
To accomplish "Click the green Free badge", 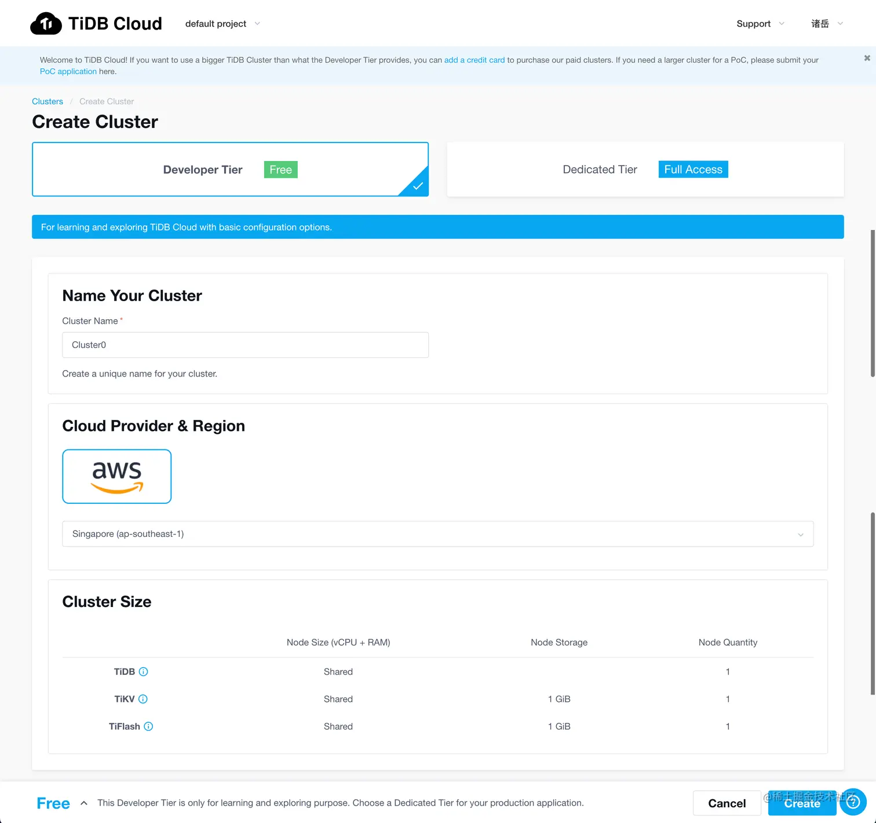I will click(x=280, y=170).
